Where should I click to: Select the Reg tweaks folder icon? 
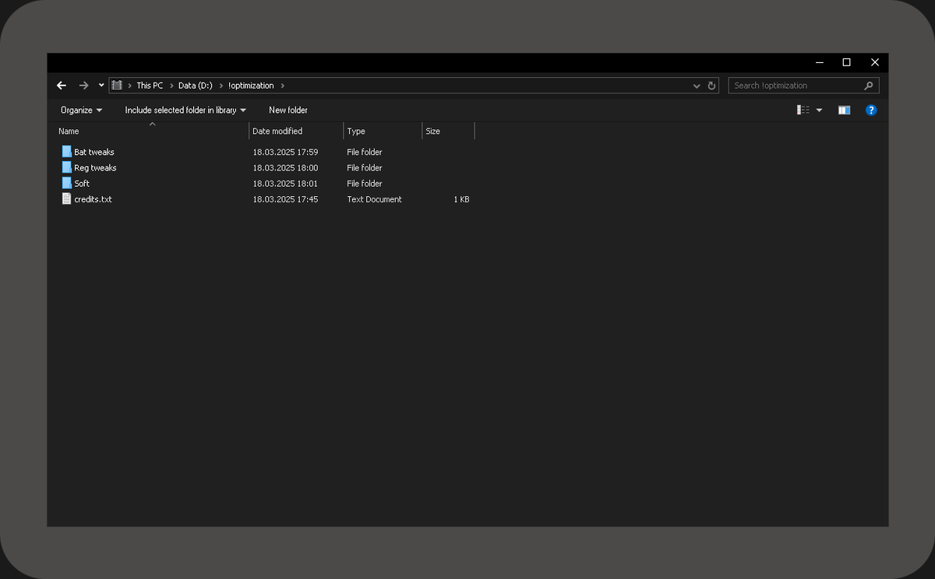(x=67, y=167)
